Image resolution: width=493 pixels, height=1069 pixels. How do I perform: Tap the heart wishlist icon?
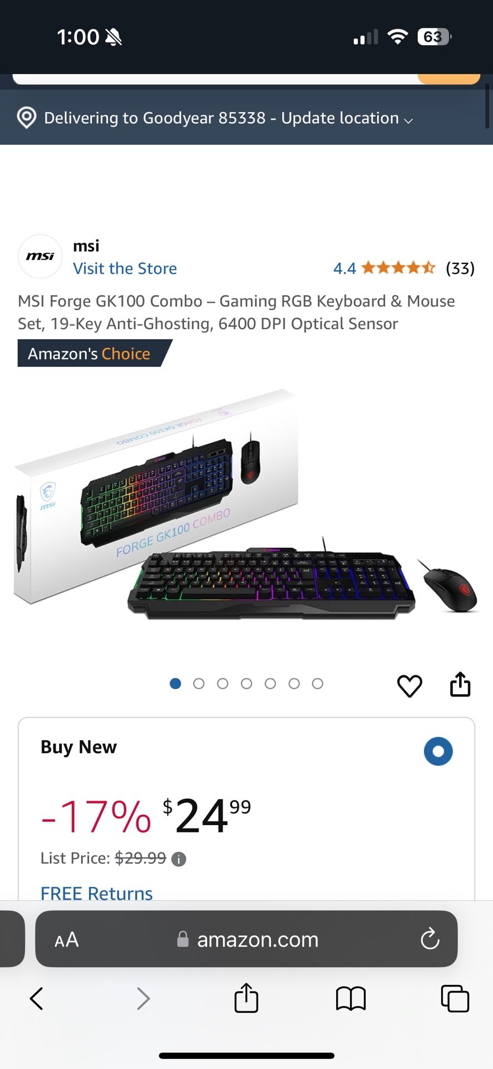410,685
